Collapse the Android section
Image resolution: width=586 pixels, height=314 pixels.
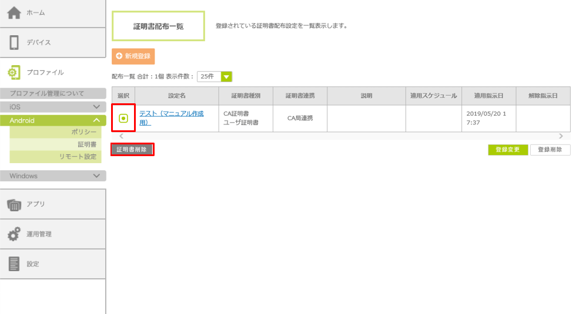point(53,120)
